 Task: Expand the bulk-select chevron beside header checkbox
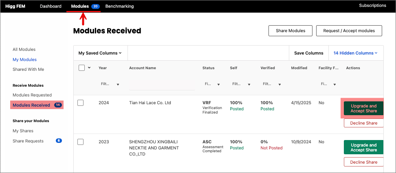point(89,68)
